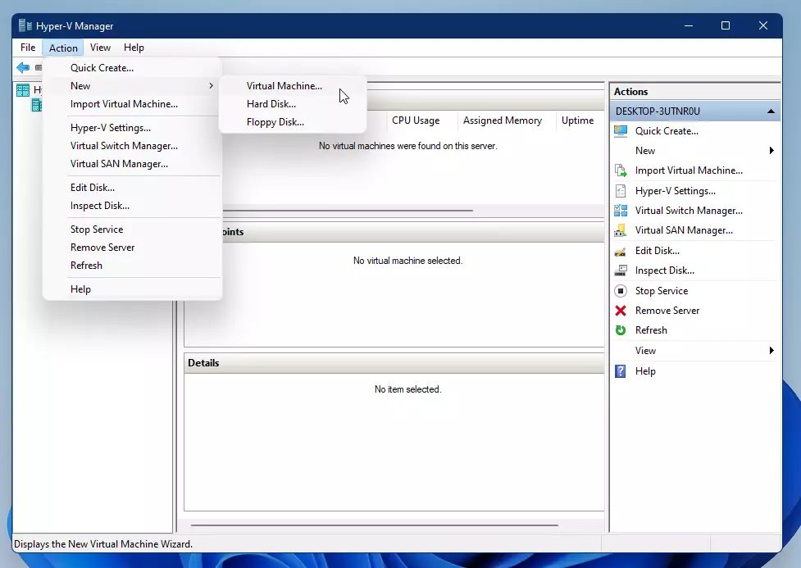Click Virtual SAN Manager icon in Actions pane
Image resolution: width=801 pixels, height=568 pixels.
click(621, 230)
